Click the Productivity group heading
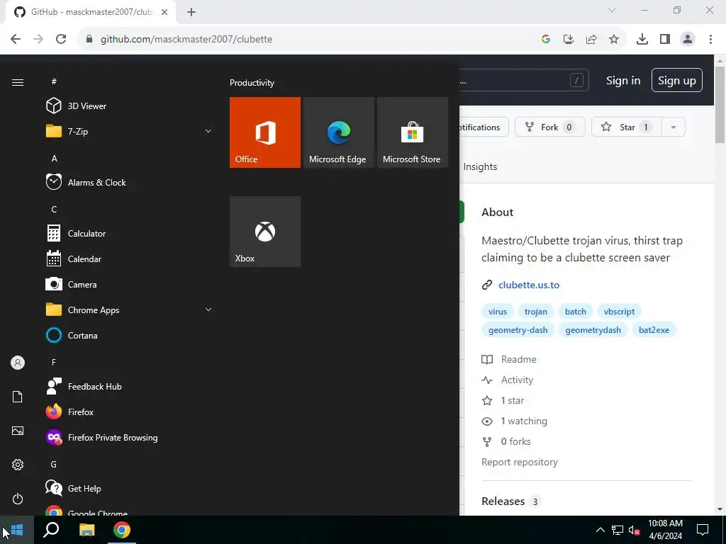Viewport: 726px width, 544px height. click(x=252, y=83)
